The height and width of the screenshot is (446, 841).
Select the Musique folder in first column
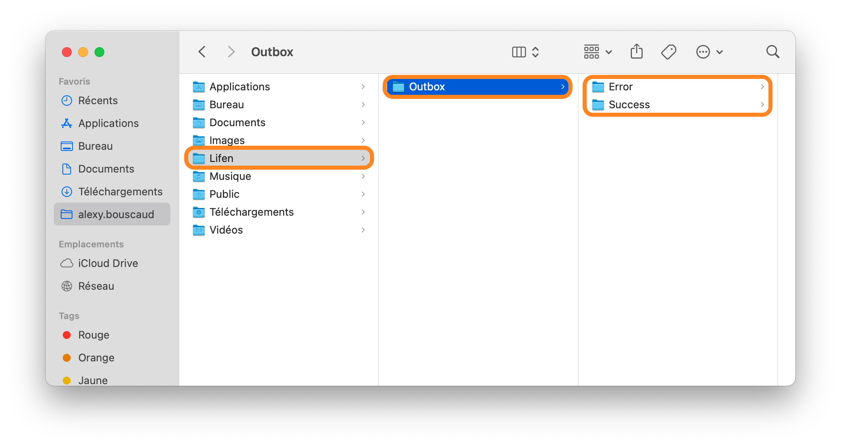point(279,176)
